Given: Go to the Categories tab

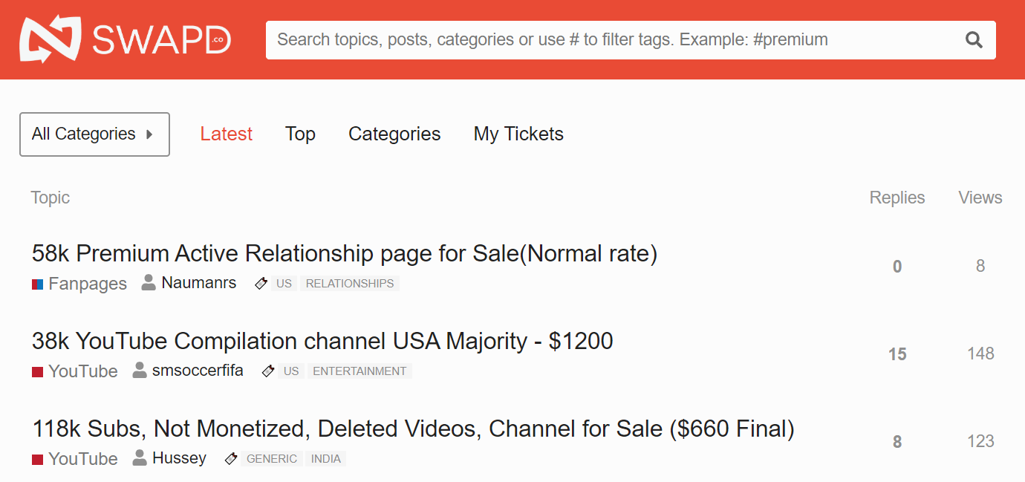Looking at the screenshot, I should [394, 134].
